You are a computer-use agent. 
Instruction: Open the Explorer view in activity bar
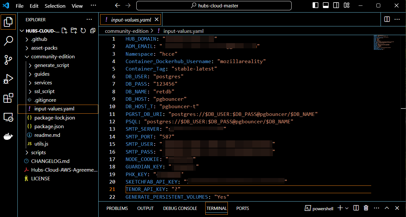point(8,22)
